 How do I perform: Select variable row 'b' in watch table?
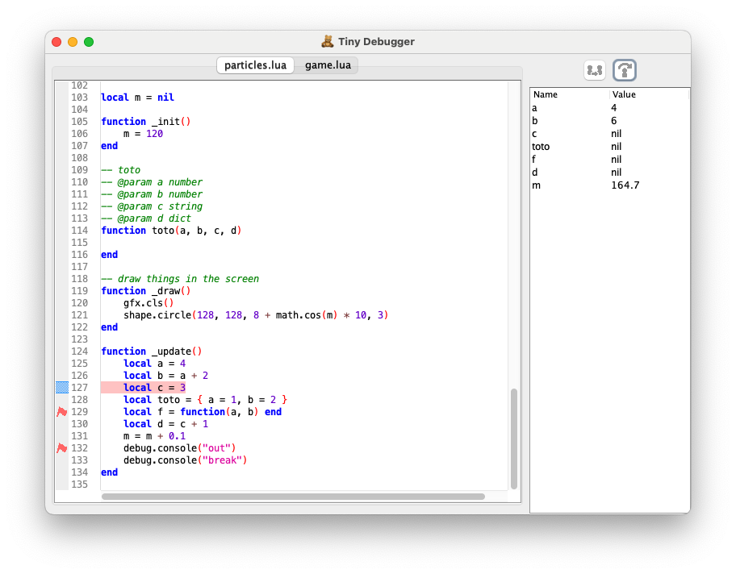click(610, 120)
